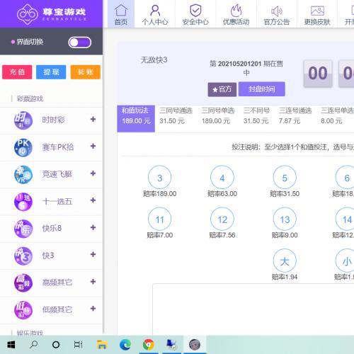
Task: Open the monitor app in taskbar
Action: click(x=171, y=345)
